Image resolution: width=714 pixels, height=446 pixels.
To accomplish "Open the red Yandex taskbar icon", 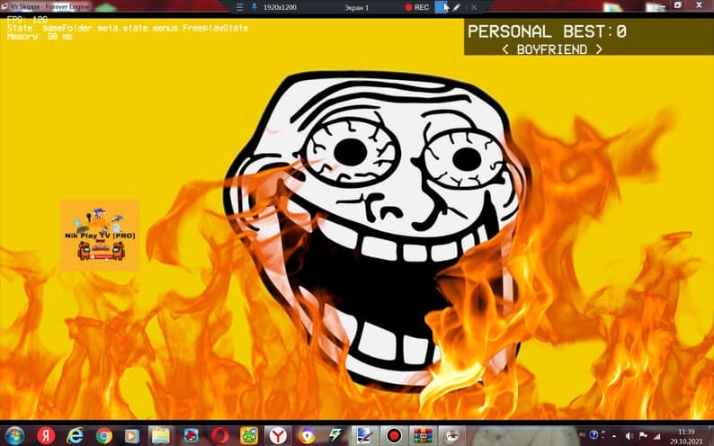I will (46, 435).
